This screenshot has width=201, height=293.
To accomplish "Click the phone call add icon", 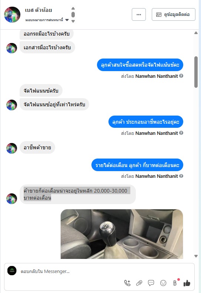I will [x=127, y=283].
